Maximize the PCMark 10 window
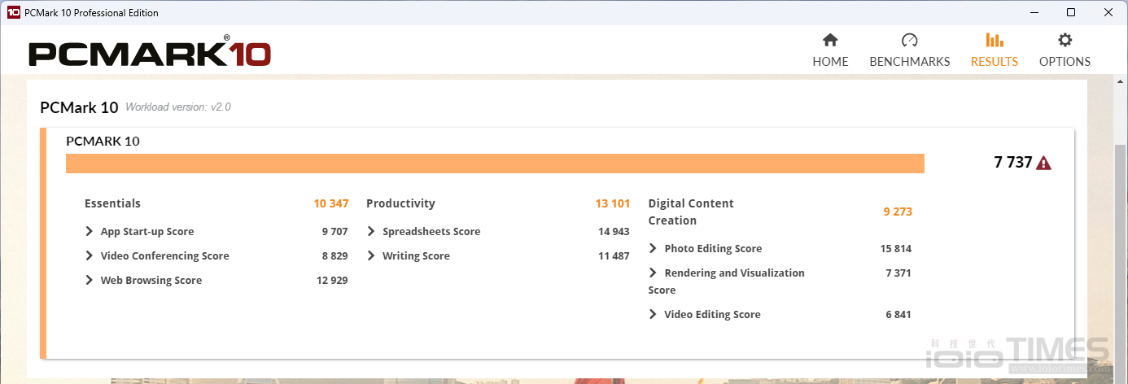The height and width of the screenshot is (384, 1128). pos(1071,12)
